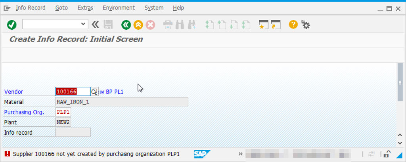Open the Environment menu
Screen dimensions: 406x162
[x=119, y=8]
